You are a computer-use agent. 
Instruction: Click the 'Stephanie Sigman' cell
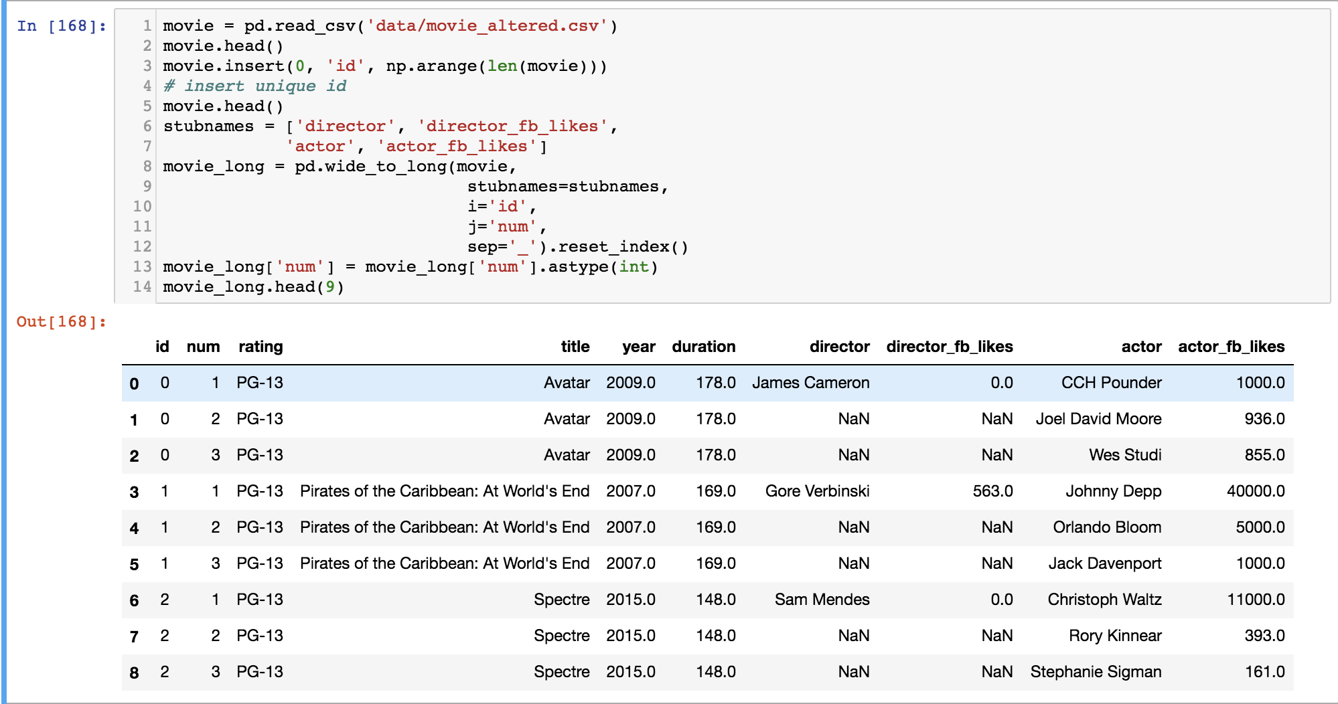point(1096,672)
